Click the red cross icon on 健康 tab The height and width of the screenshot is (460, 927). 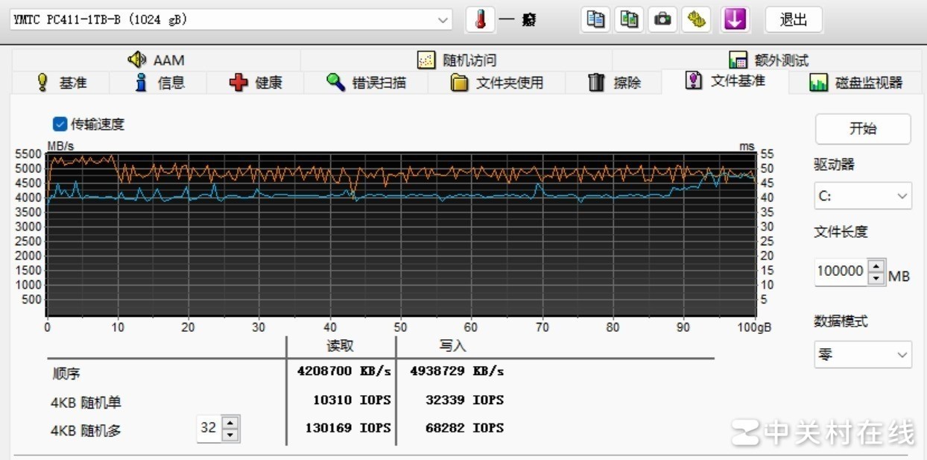tap(240, 82)
